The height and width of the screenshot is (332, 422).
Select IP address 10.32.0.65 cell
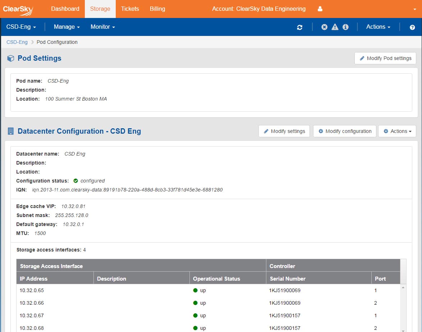(x=32, y=290)
